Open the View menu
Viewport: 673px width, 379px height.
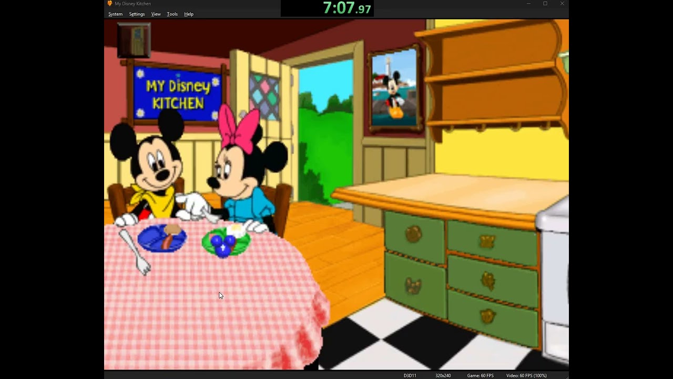pyautogui.click(x=156, y=14)
